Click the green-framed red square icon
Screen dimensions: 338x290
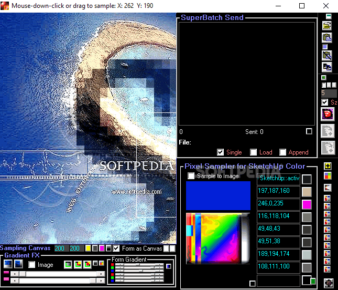pos(88,264)
